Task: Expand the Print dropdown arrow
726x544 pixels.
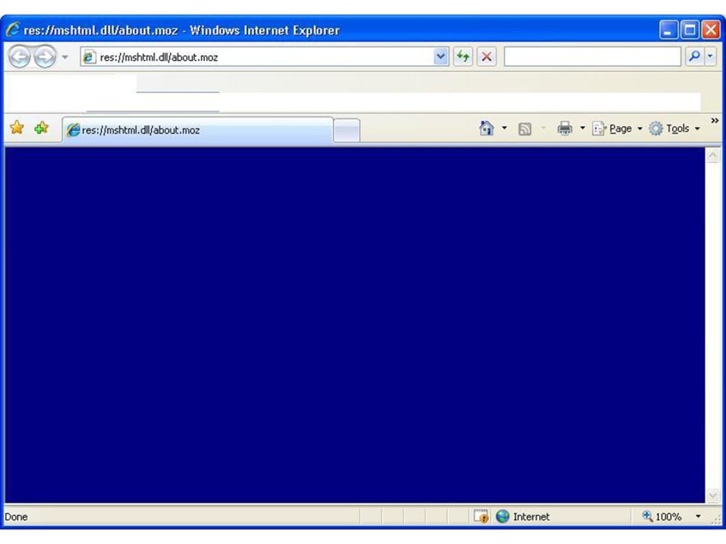Action: (582, 128)
